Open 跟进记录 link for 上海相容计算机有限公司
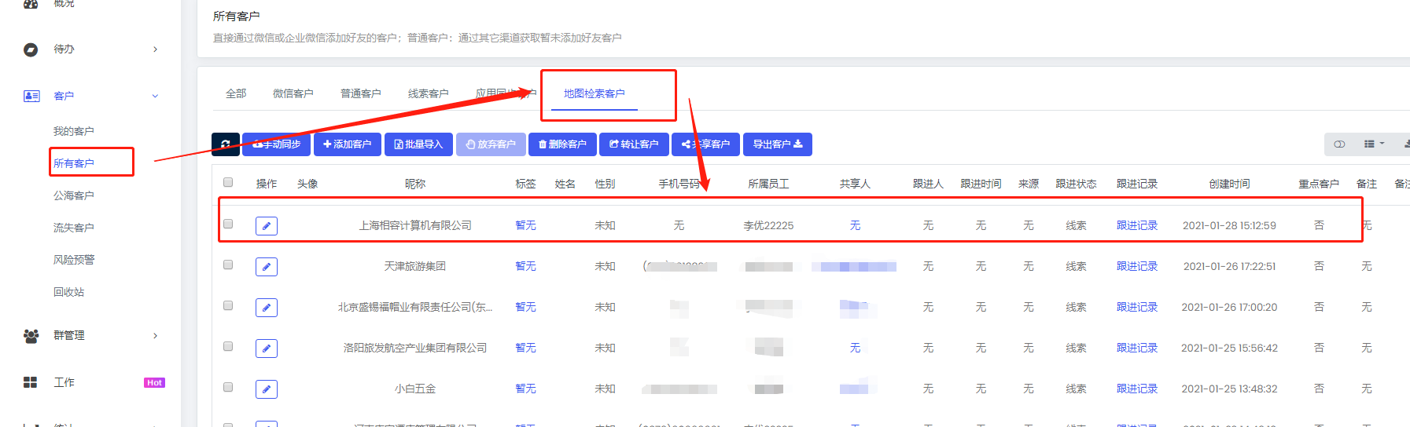This screenshot has height=427, width=1410. click(x=1137, y=225)
